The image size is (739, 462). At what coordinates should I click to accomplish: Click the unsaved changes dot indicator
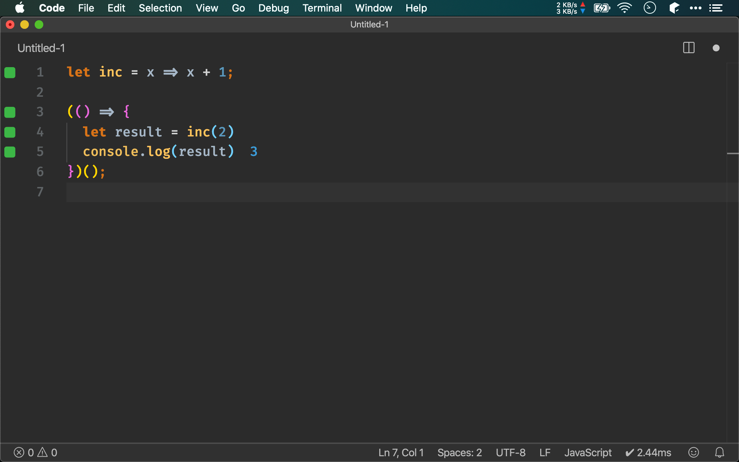pyautogui.click(x=716, y=48)
